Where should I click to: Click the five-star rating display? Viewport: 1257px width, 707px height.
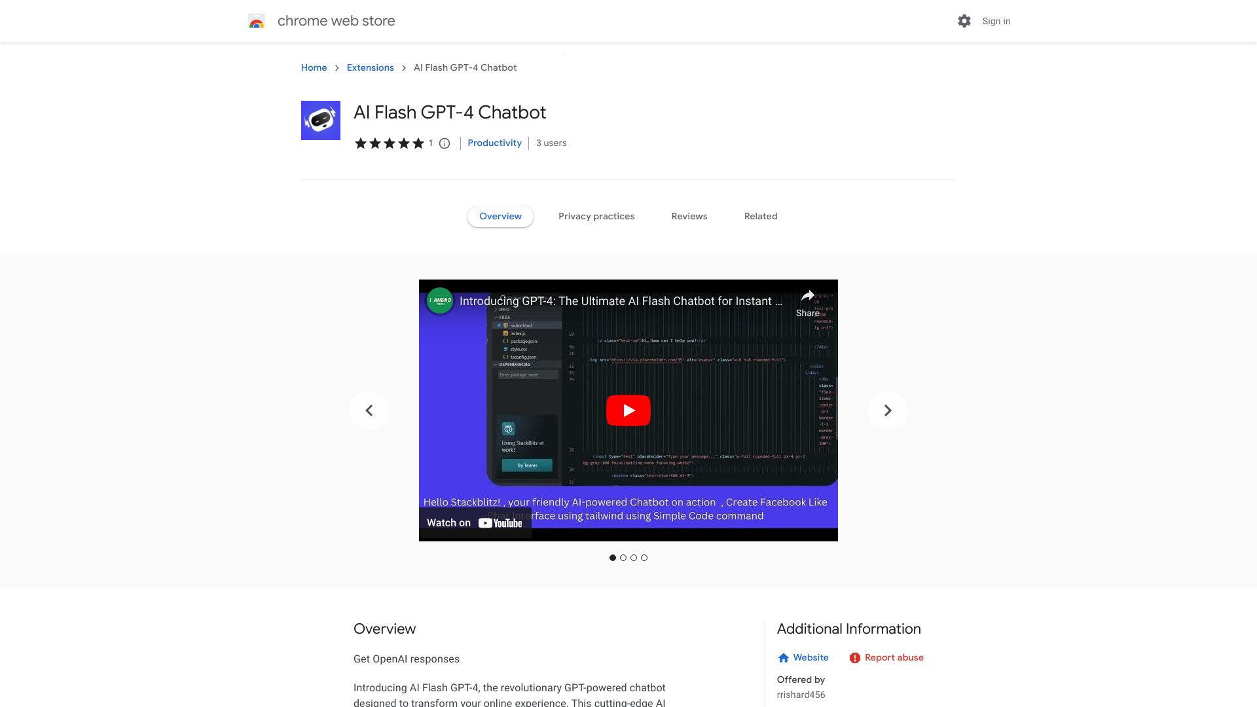pos(390,143)
